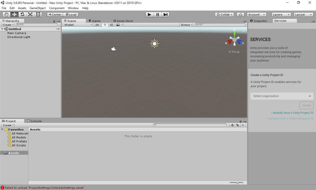Open Select organization dropdown
Viewport: 316px width, 190px height.
point(282,96)
